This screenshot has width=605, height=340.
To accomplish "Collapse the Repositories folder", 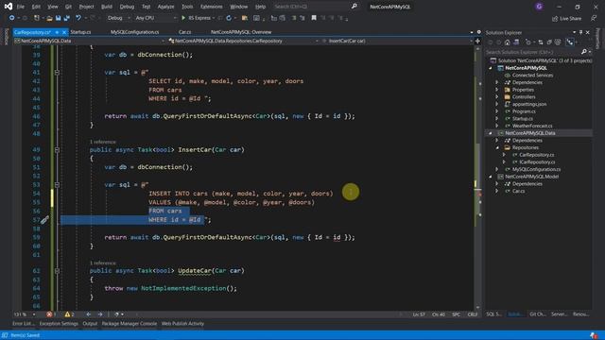I will click(497, 147).
